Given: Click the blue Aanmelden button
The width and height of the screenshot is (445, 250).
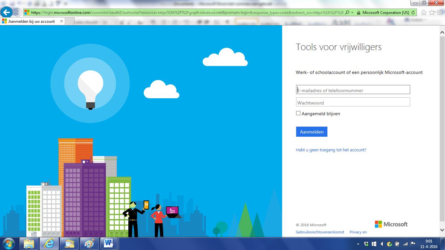Looking at the screenshot, I should click(311, 132).
